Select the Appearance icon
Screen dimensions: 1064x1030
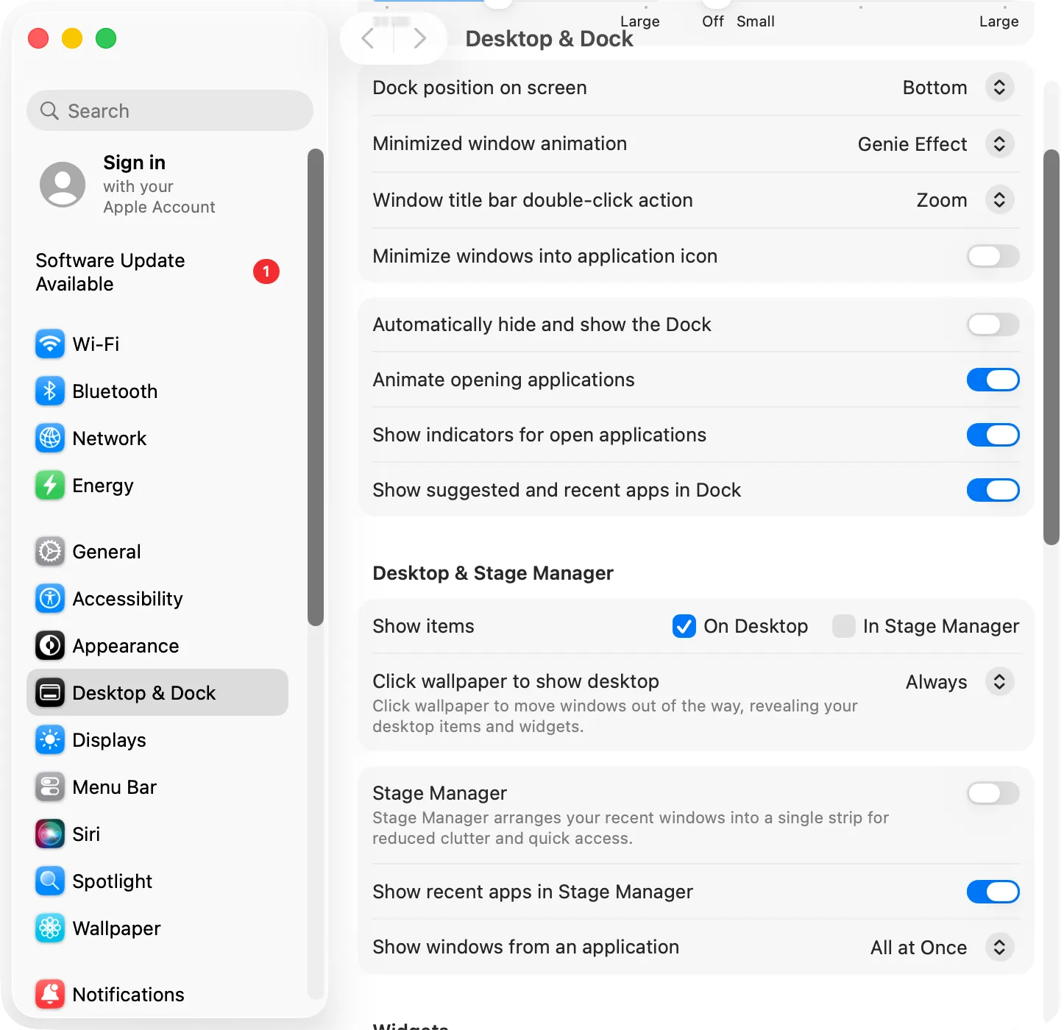tap(50, 645)
